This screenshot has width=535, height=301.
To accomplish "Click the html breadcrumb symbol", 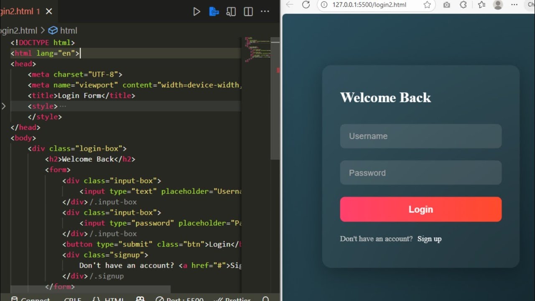I will [x=63, y=31].
